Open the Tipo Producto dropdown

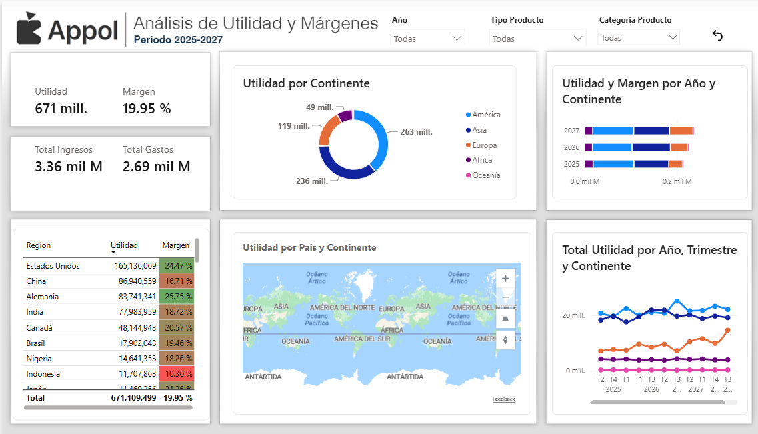(x=537, y=39)
